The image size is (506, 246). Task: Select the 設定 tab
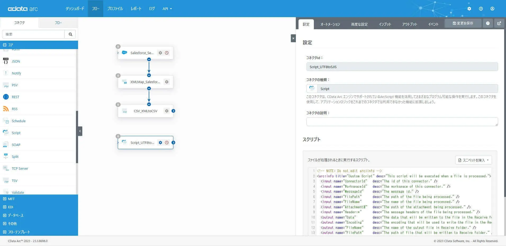306,24
